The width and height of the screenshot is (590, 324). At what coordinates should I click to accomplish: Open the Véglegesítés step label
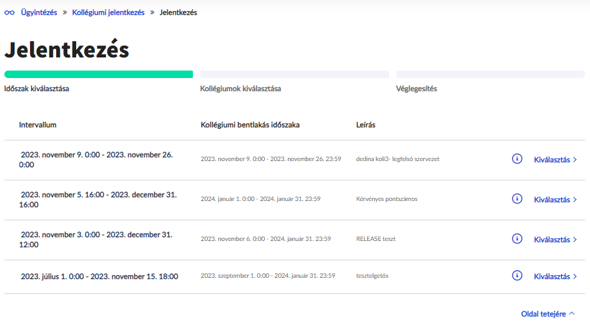[x=416, y=89]
